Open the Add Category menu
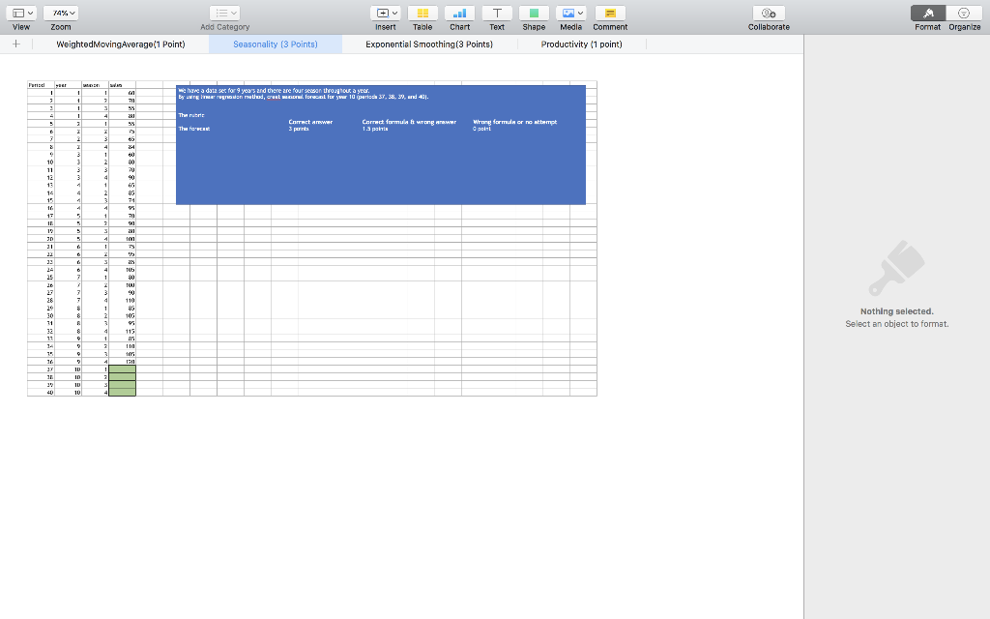 tap(224, 13)
